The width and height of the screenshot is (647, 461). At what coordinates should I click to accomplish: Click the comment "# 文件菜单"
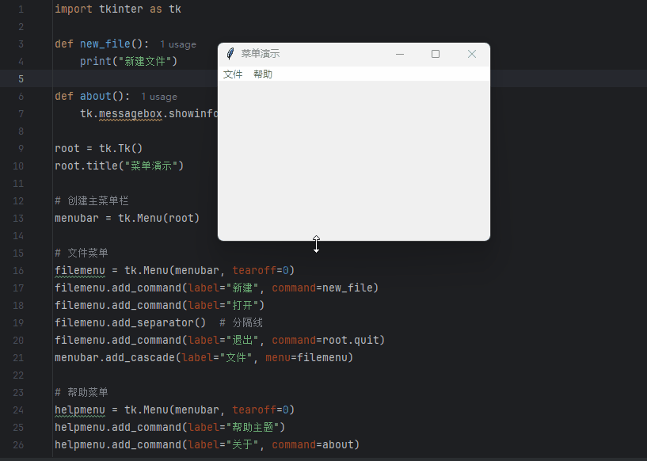[x=82, y=253]
